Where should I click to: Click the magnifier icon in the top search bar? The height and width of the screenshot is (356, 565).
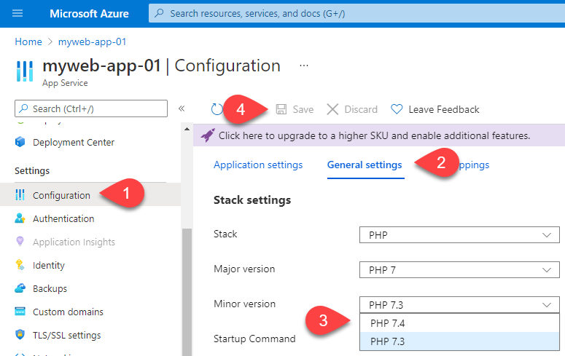[159, 13]
